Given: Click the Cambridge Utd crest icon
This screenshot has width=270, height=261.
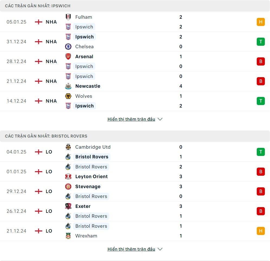Looking at the screenshot, I should tap(68, 147).
